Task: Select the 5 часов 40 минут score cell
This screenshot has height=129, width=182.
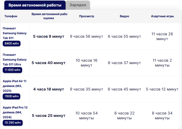Action: pos(49,63)
